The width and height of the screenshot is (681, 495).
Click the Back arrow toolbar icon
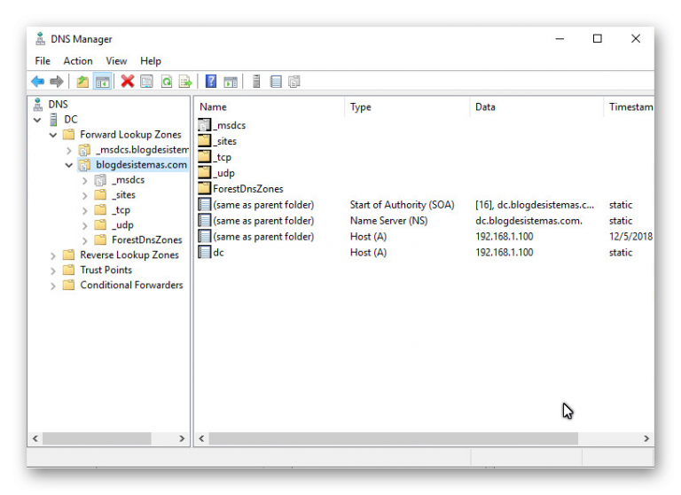(x=38, y=82)
